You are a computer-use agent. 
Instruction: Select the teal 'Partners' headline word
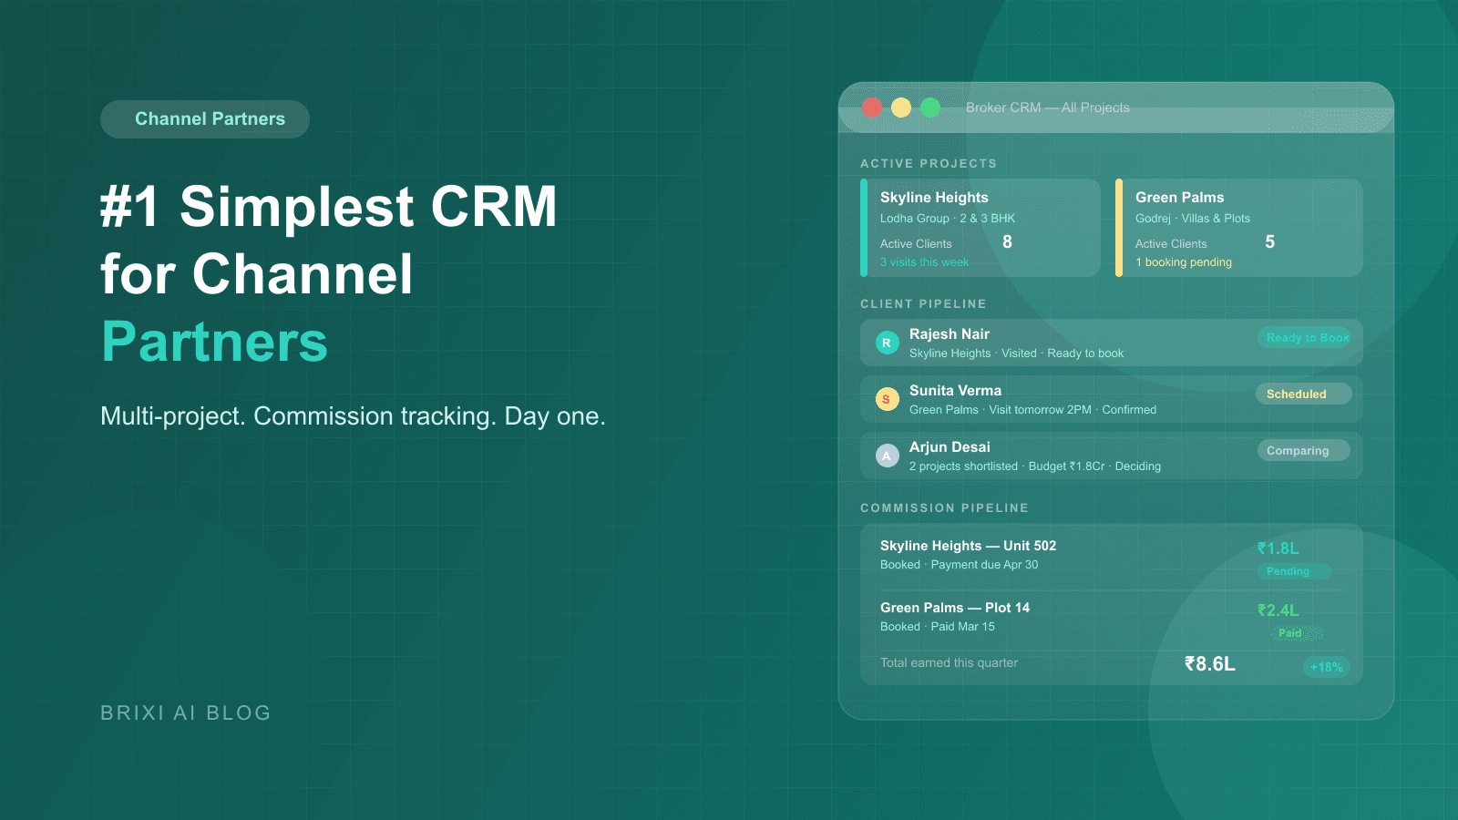click(214, 342)
